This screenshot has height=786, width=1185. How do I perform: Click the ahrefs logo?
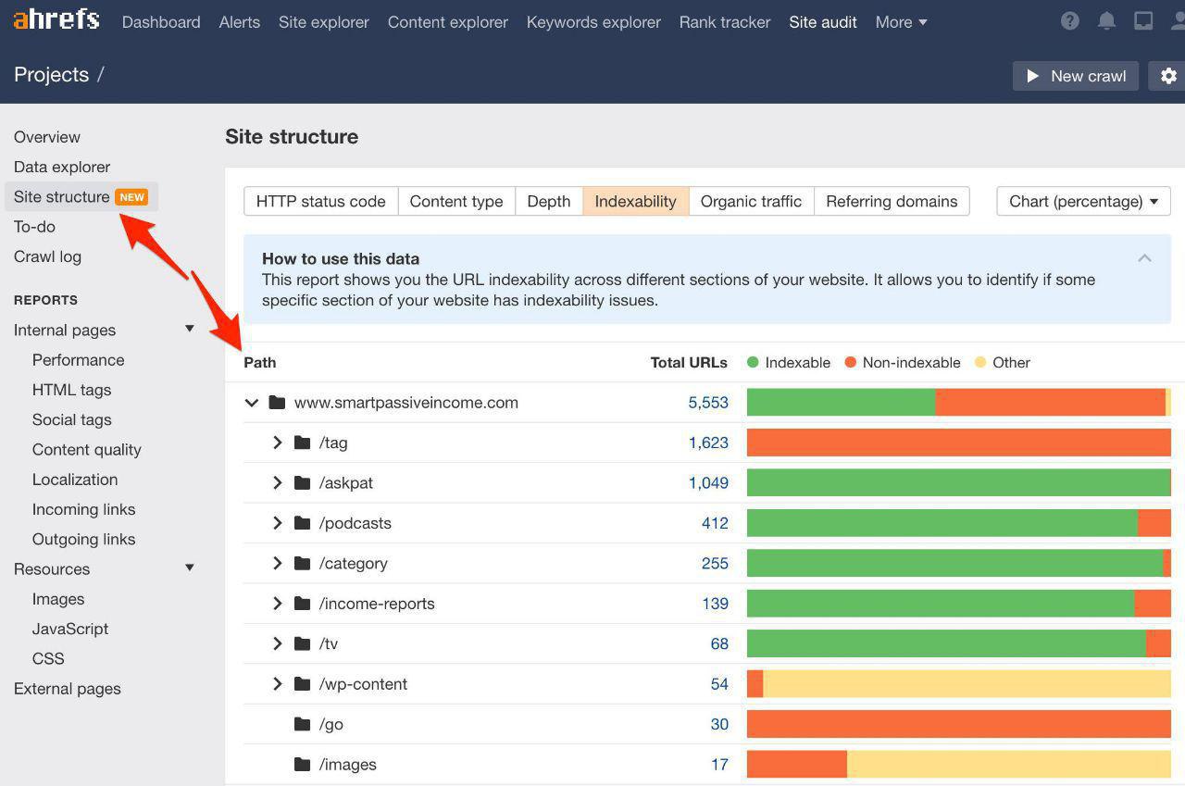[56, 19]
